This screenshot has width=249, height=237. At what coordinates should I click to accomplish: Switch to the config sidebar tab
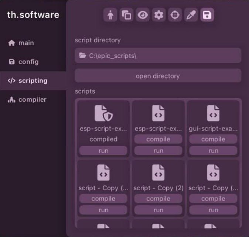click(x=28, y=62)
